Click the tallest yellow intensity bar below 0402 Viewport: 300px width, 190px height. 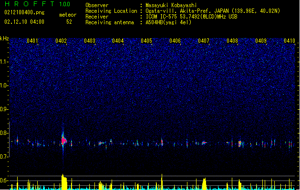click(x=64, y=182)
